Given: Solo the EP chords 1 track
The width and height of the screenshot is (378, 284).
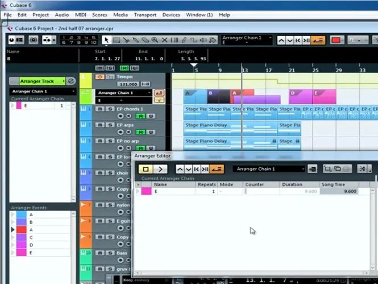Looking at the screenshot, I should click(x=110, y=109).
